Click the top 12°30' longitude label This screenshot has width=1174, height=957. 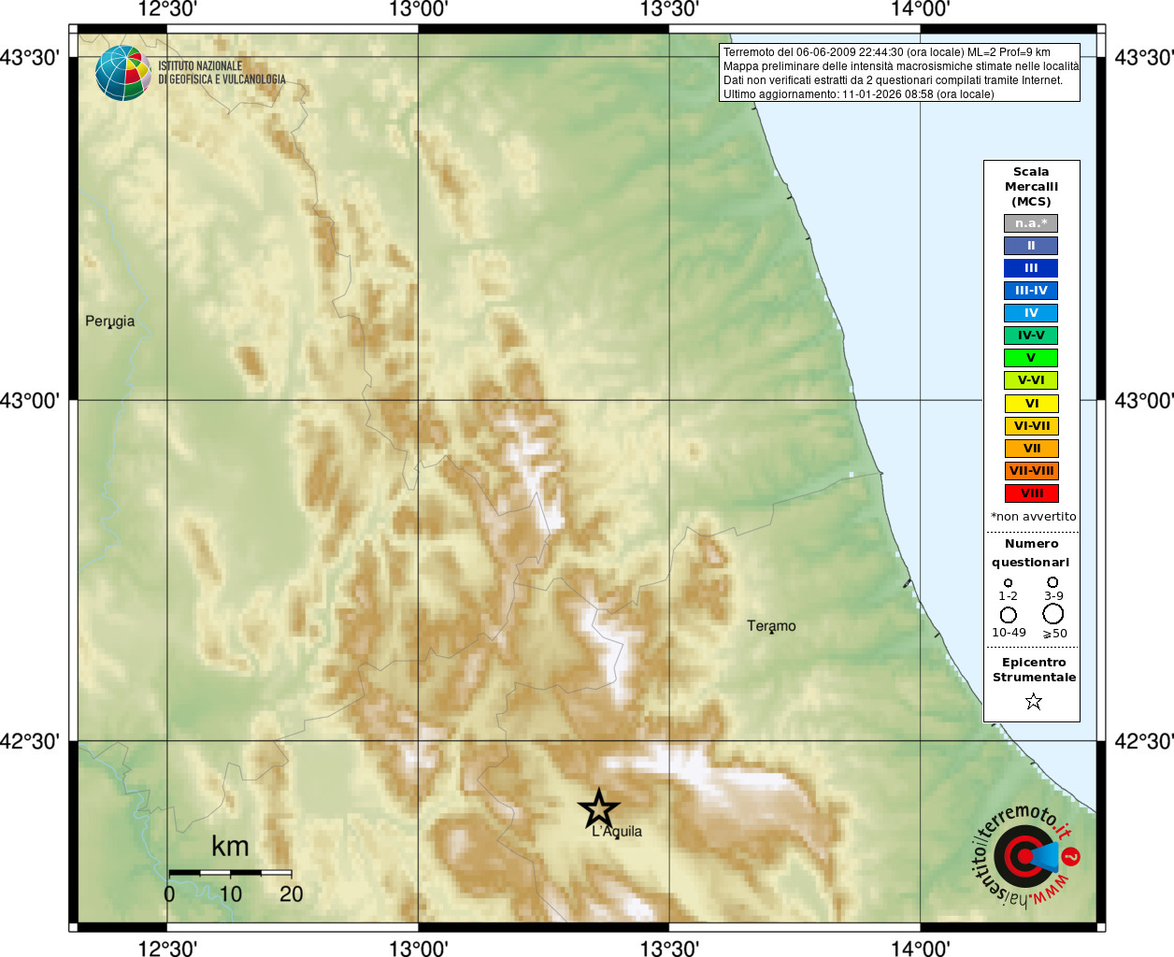[167, 9]
